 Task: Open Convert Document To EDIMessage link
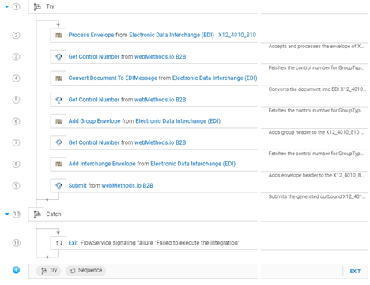tap(113, 78)
